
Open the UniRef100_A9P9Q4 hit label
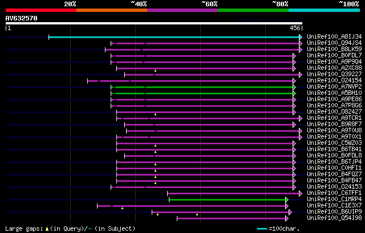(334, 62)
